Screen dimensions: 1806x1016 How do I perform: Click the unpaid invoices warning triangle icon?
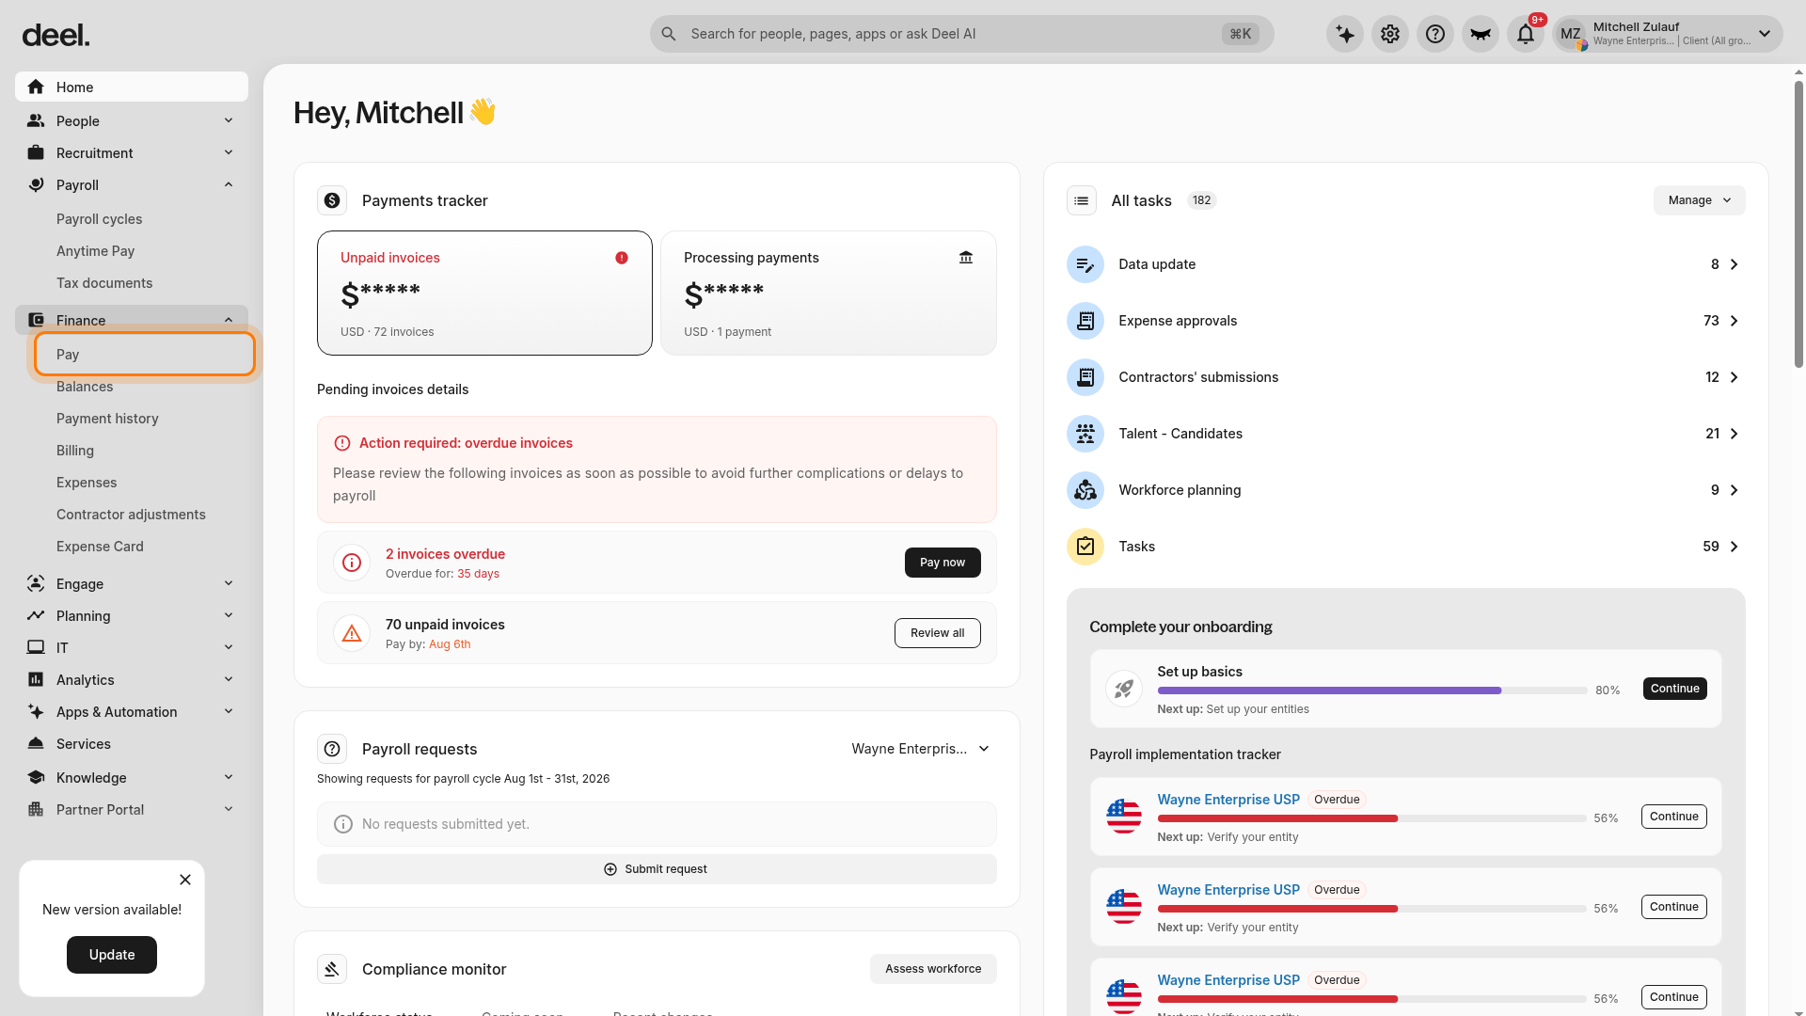point(352,633)
